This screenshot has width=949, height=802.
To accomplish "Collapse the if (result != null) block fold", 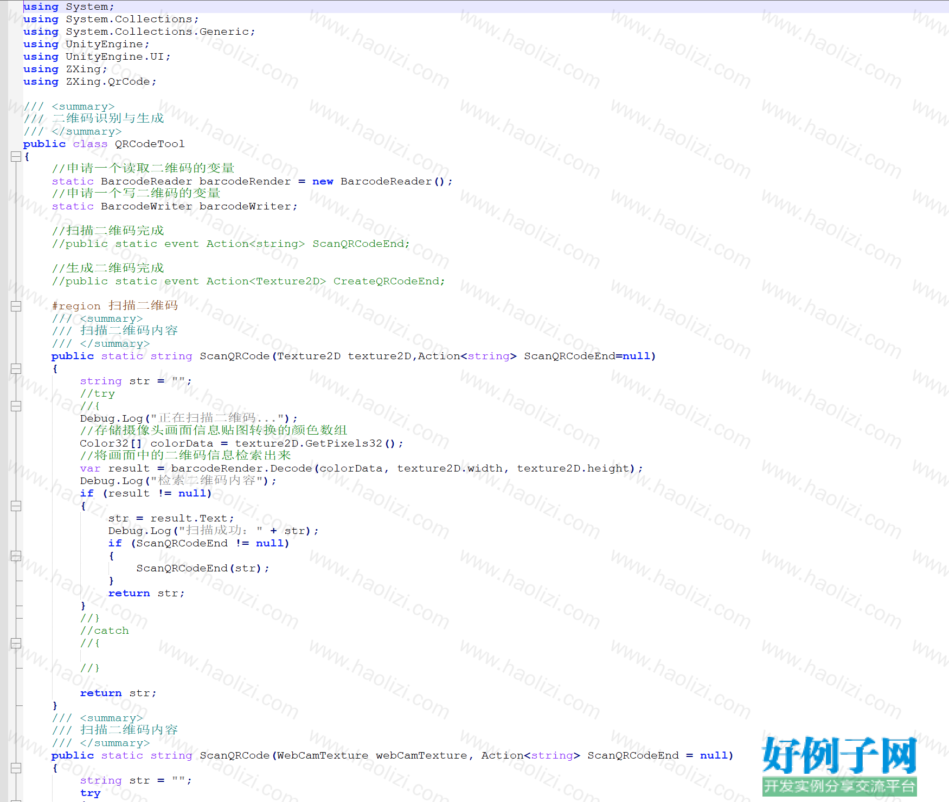I will (x=16, y=506).
